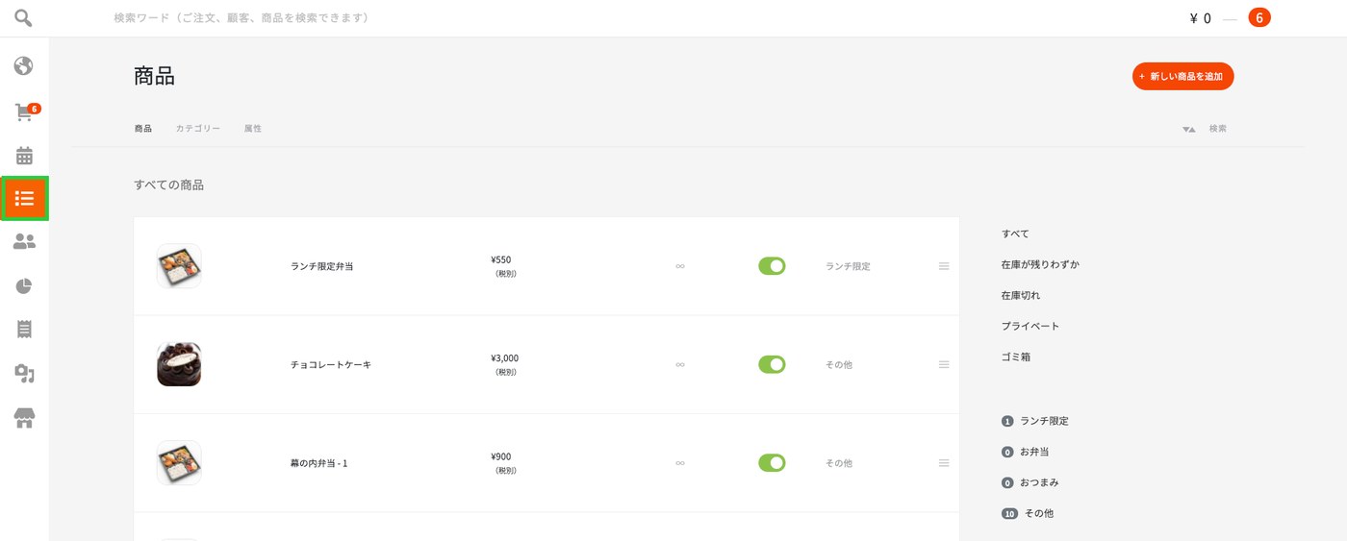Filter products by 在庫切れ

[x=1020, y=295]
